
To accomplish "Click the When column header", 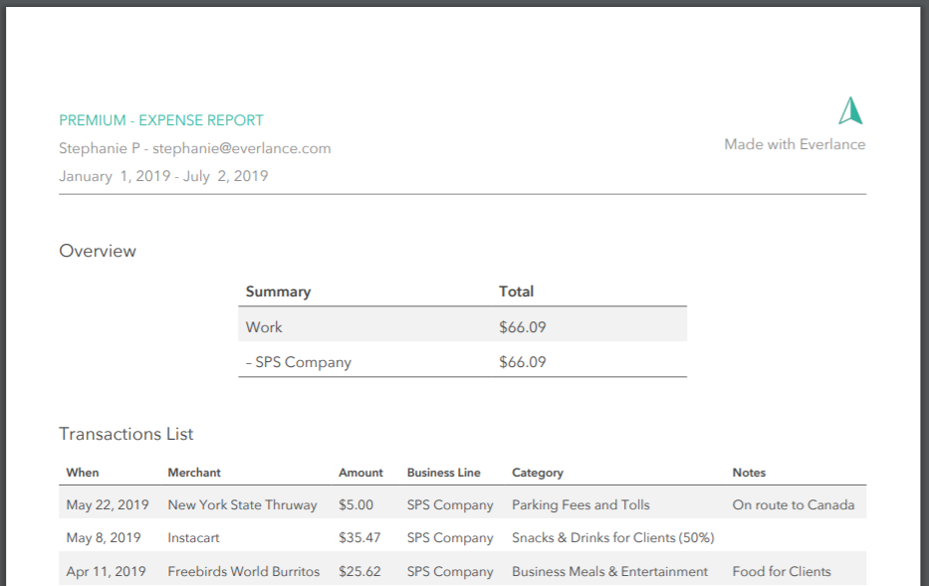I will coord(83,473).
